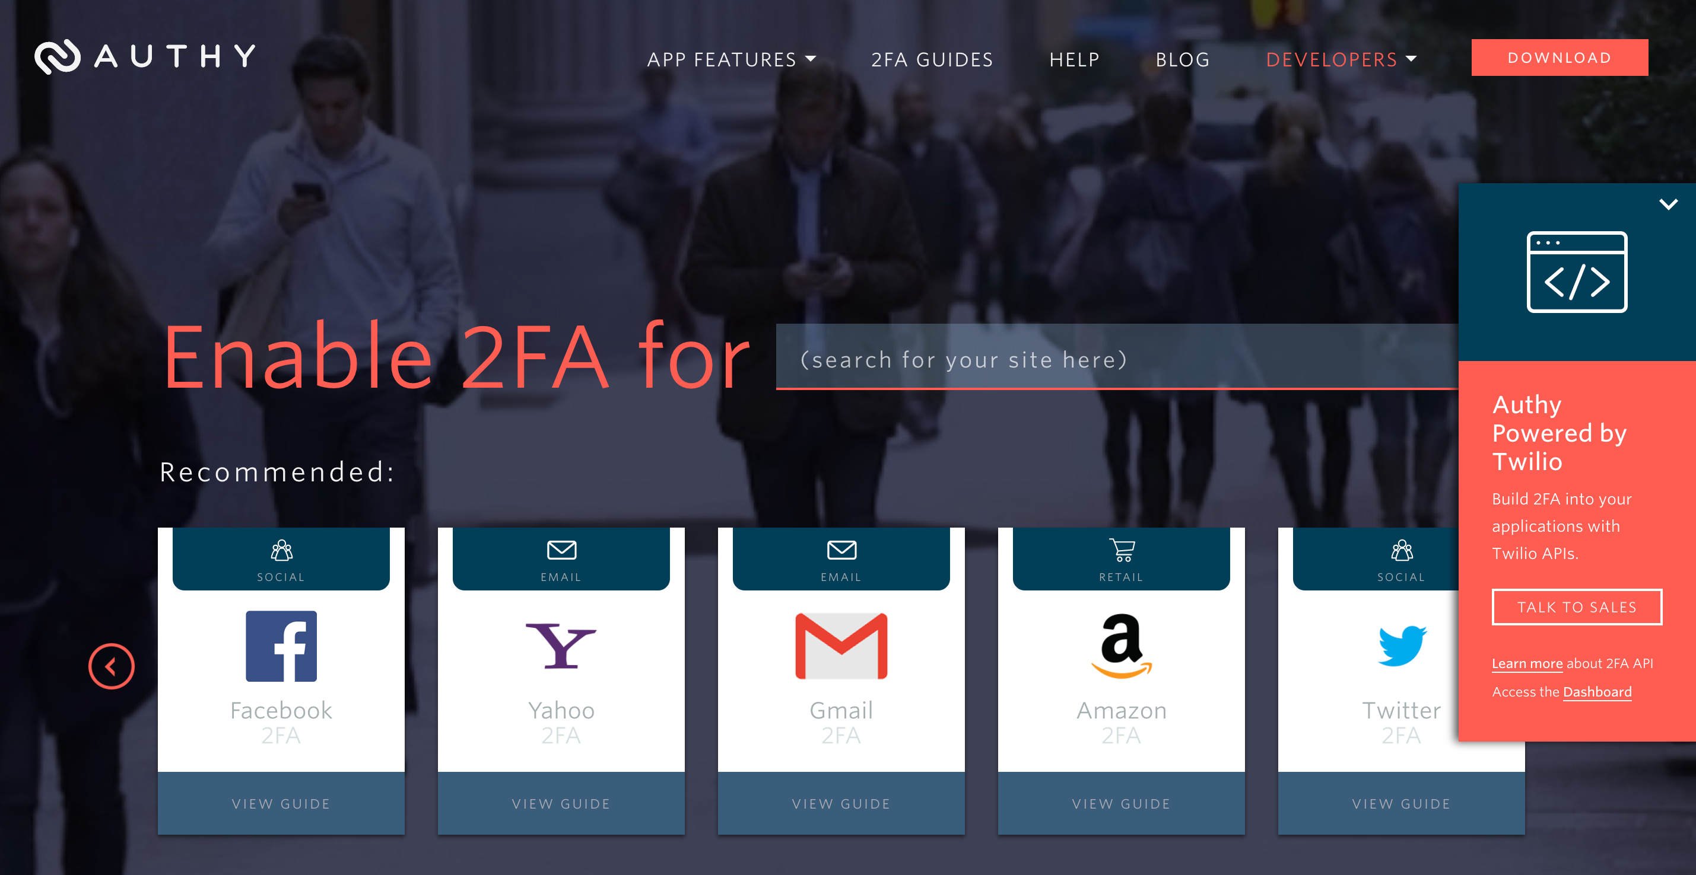The image size is (1696, 875).
Task: Click the Yahoo logo icon
Action: (561, 646)
